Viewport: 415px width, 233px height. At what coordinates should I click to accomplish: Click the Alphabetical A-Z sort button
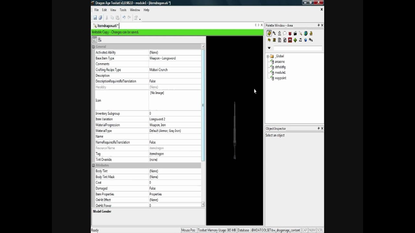[100, 40]
